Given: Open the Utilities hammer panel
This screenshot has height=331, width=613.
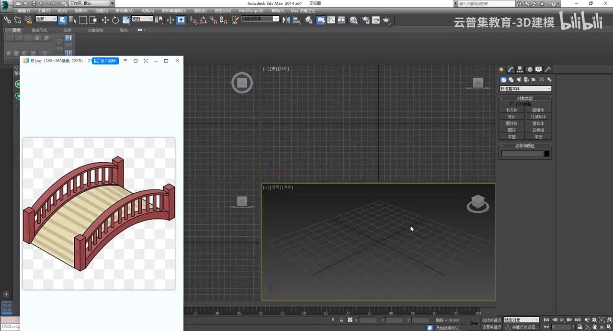Looking at the screenshot, I should coord(548,69).
